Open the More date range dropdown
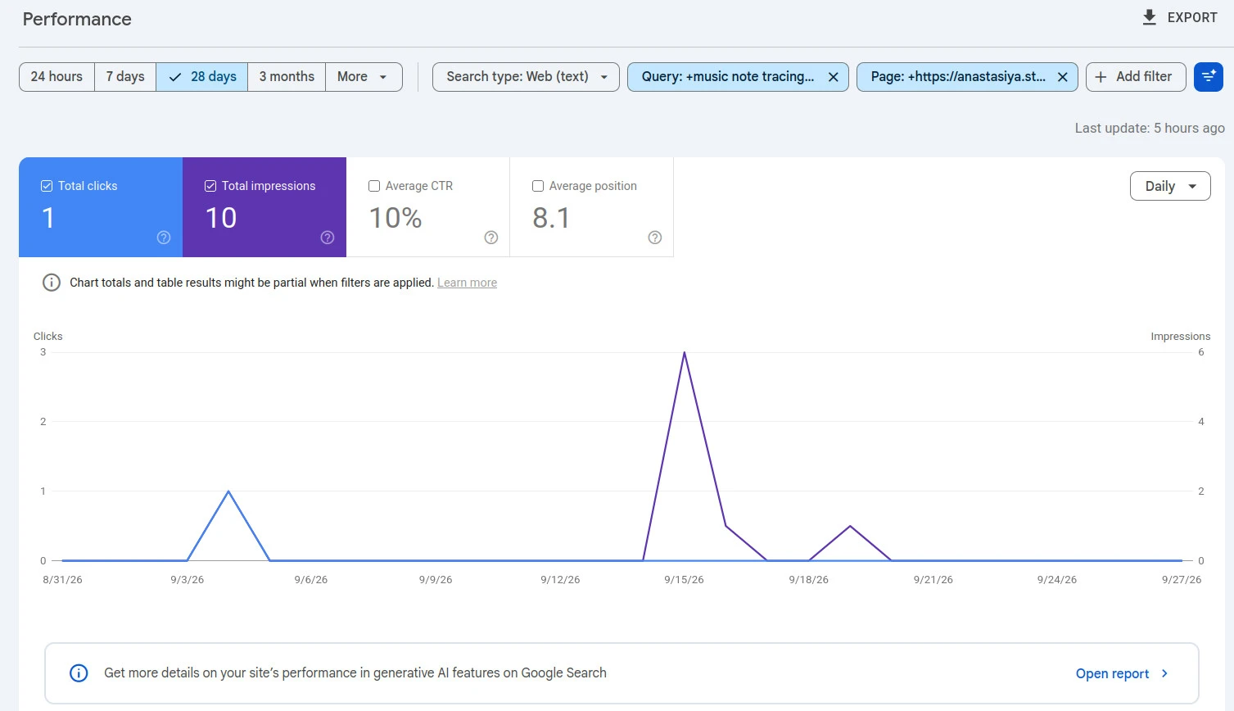Screen dimensions: 1234x711 coord(364,77)
